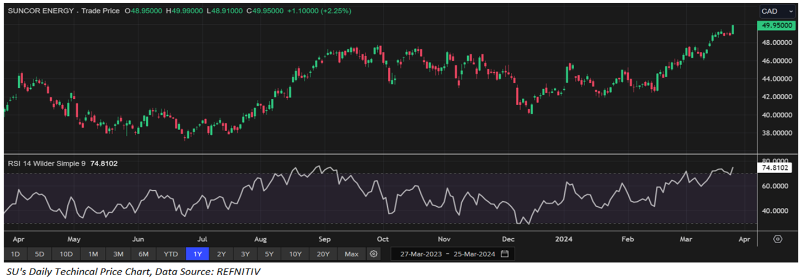Click the date range 27-Mar-2023 - 25-Mar-2024 field
802x279 pixels.
[453, 254]
